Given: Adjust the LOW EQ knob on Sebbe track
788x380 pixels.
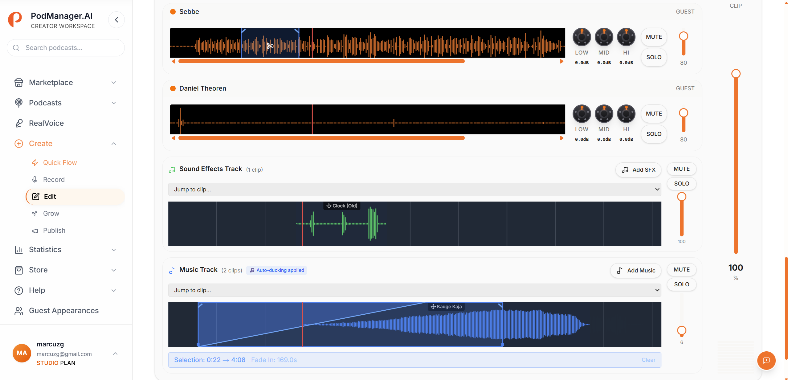Looking at the screenshot, I should click(582, 37).
